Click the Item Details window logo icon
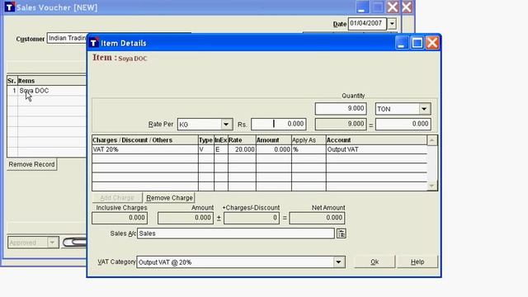The height and width of the screenshot is (297, 528). coord(94,42)
